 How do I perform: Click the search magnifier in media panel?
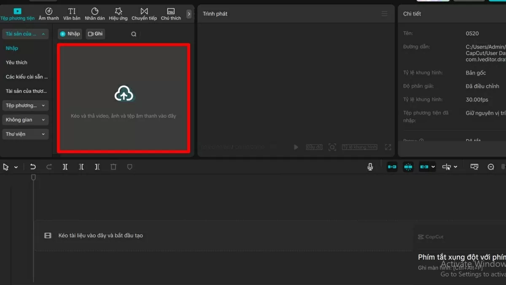click(x=134, y=34)
